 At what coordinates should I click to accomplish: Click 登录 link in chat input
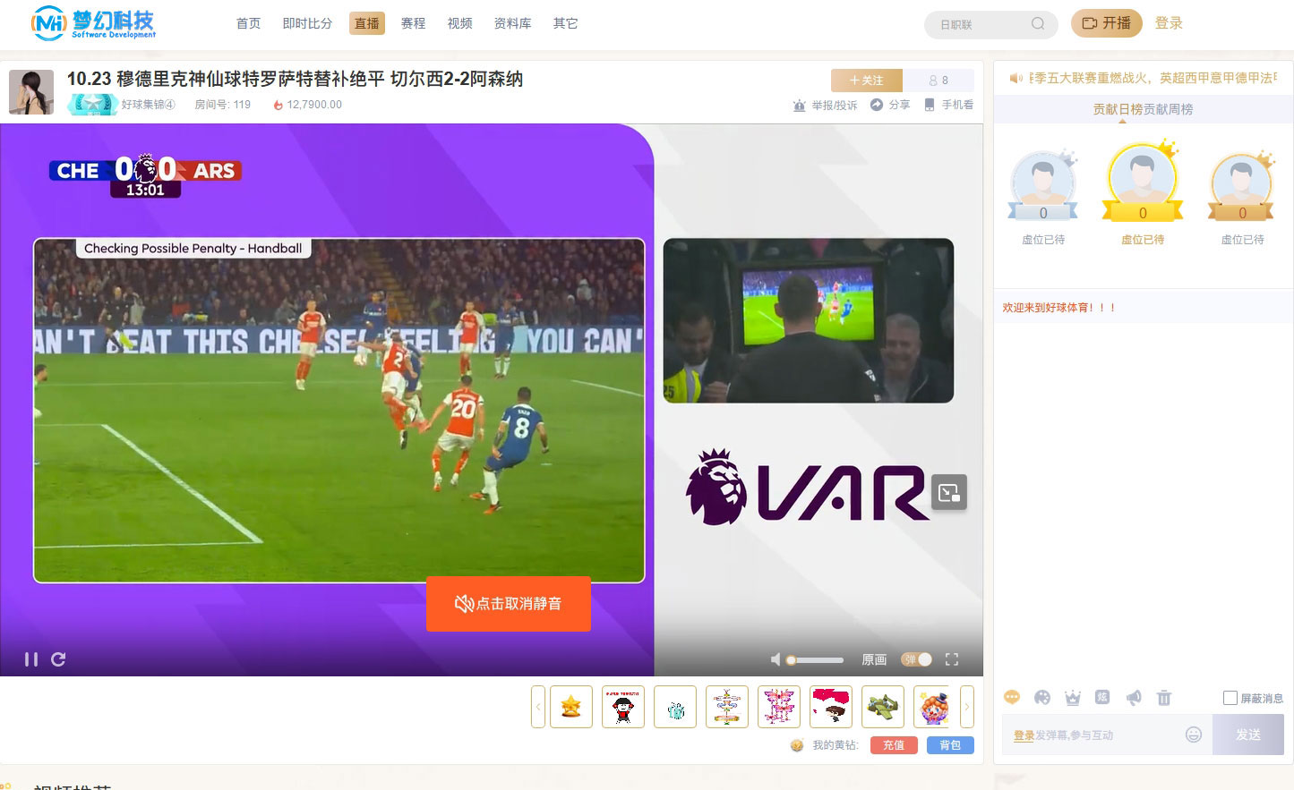coord(1024,735)
